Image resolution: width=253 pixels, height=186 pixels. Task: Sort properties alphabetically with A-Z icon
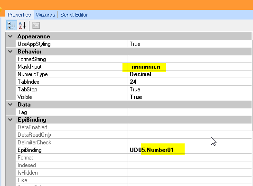[22, 26]
